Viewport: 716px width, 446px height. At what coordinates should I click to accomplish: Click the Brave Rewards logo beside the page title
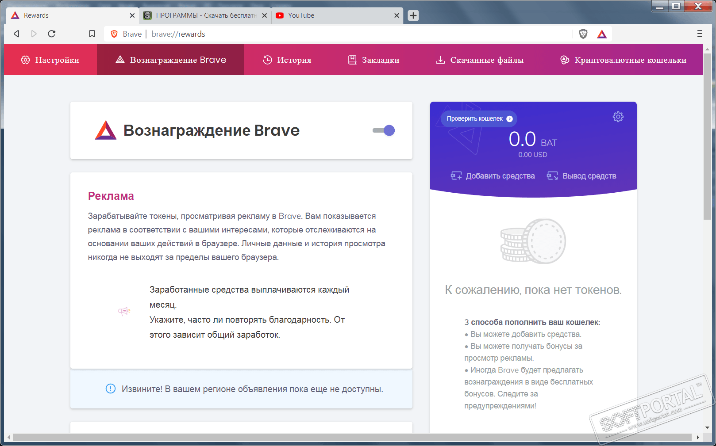pyautogui.click(x=106, y=130)
